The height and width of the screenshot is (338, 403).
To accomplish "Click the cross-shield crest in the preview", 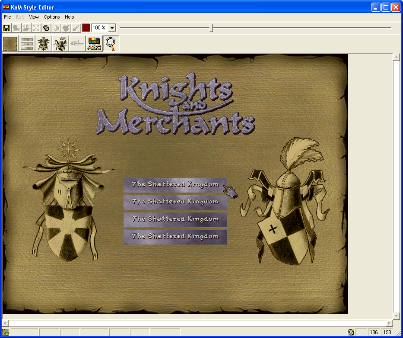I will [x=68, y=200].
